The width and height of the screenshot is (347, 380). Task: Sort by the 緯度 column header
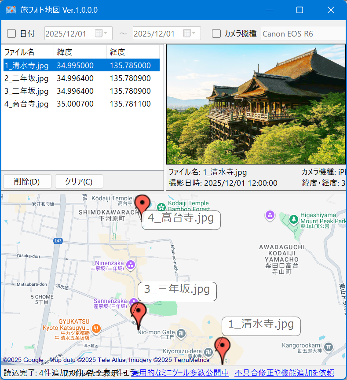click(80, 52)
